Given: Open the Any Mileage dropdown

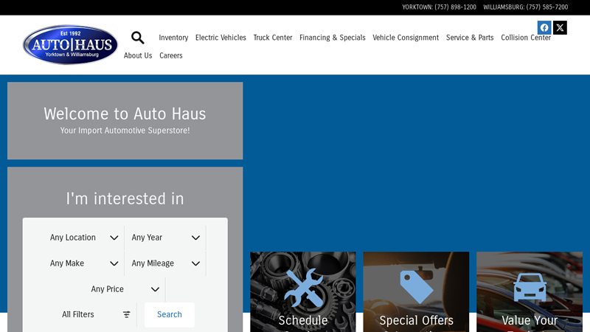Looking at the screenshot, I should coord(165,263).
